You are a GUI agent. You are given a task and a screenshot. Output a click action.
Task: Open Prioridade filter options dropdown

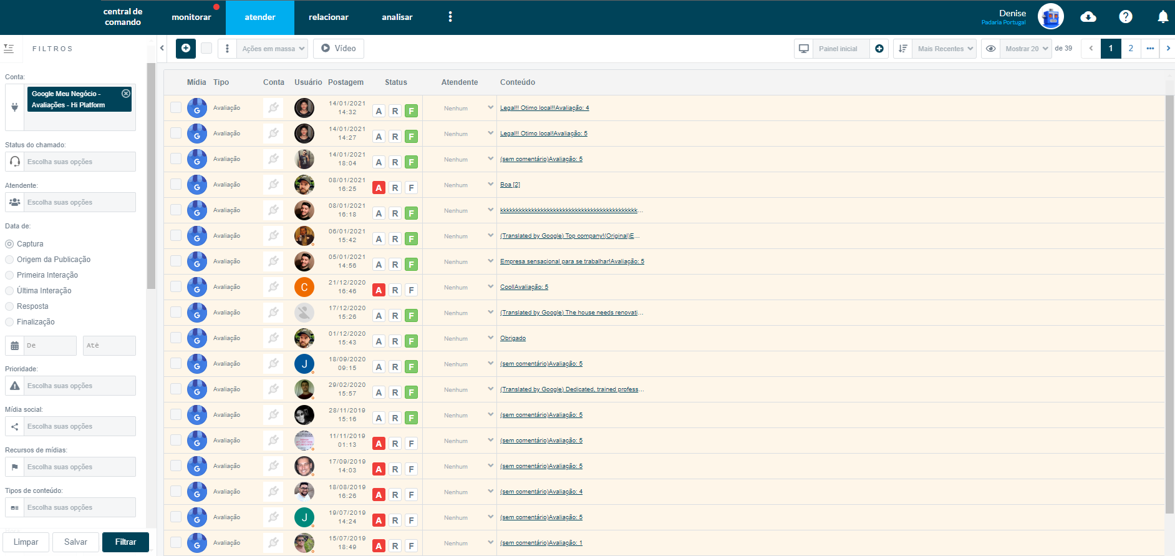click(x=79, y=386)
